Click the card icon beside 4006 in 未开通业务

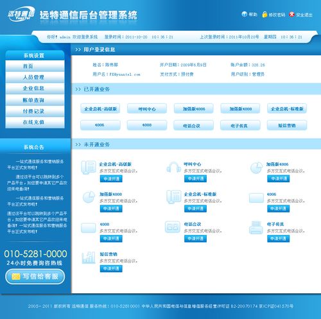coord(256,198)
